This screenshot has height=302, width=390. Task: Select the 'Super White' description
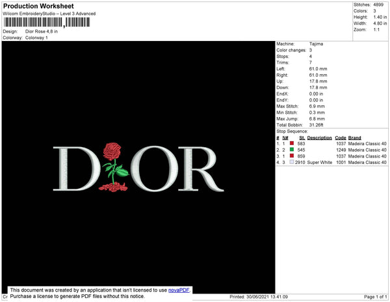[320, 162]
